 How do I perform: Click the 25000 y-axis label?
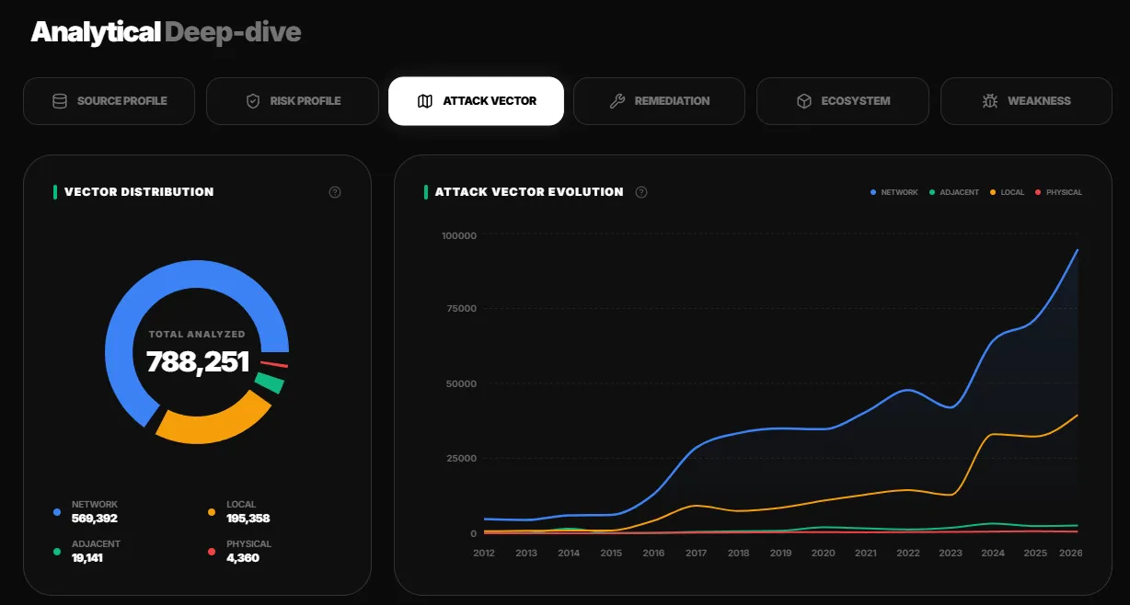pos(462,459)
